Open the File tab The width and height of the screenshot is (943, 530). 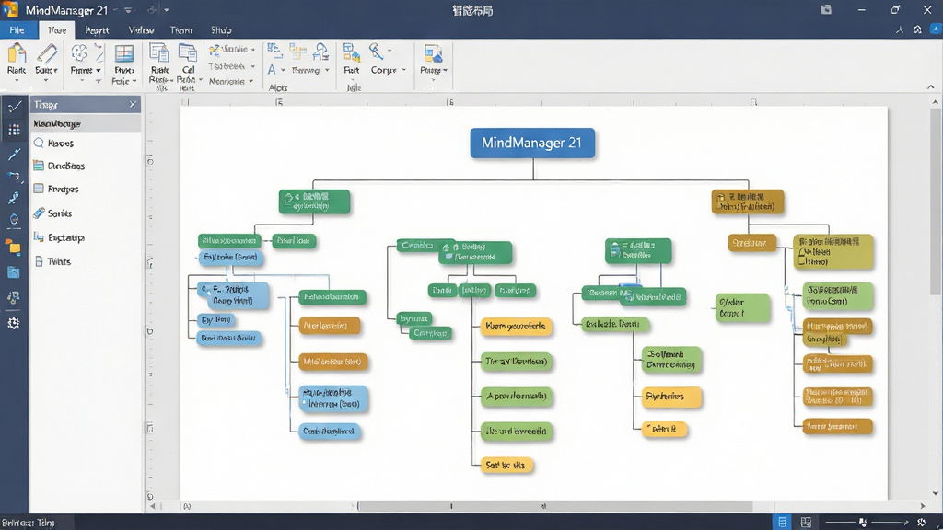(x=17, y=30)
